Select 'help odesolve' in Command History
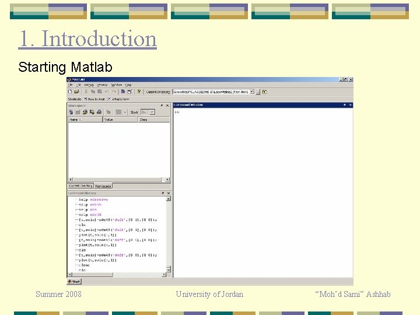420x315 pixels. (x=93, y=199)
